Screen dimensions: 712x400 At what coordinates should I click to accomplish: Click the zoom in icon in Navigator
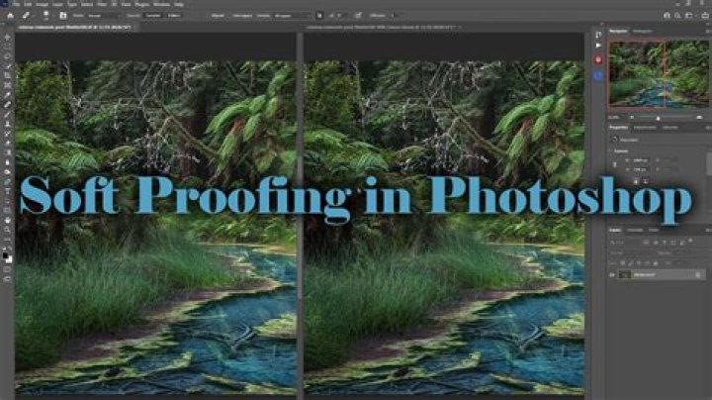point(699,117)
